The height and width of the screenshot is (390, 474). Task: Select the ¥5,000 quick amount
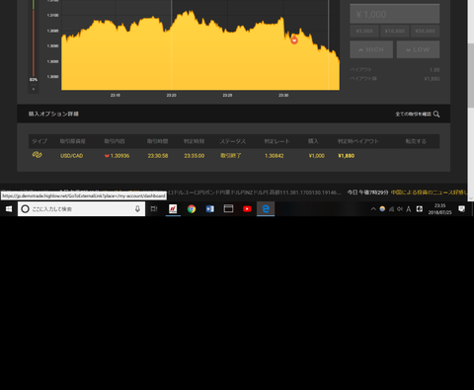tap(364, 31)
